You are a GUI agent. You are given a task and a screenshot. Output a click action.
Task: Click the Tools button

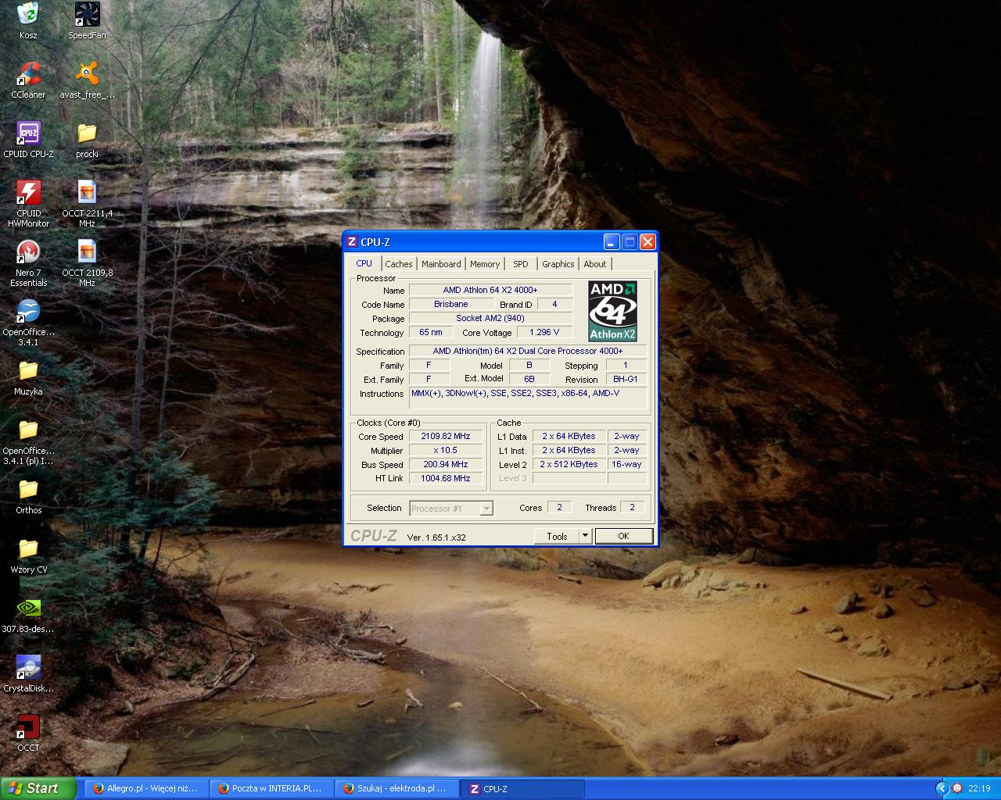point(557,536)
